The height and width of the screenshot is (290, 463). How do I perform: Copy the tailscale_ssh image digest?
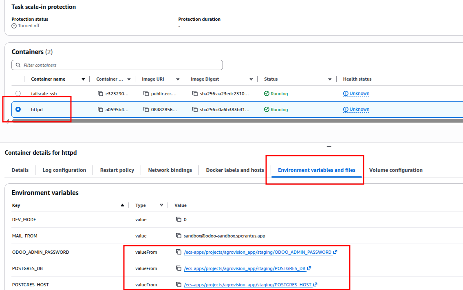coord(195,94)
